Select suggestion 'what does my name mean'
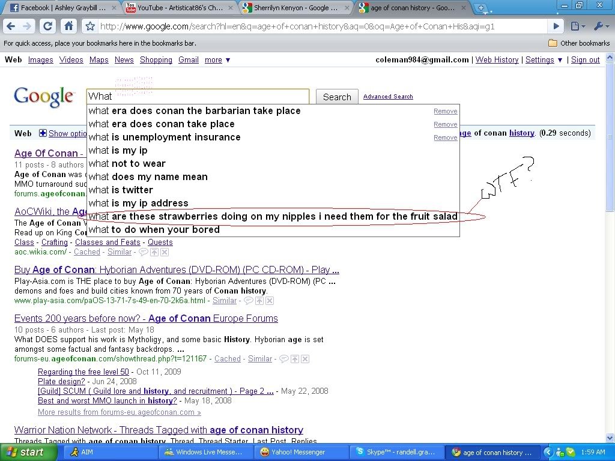This screenshot has height=461, width=615. pyautogui.click(x=273, y=177)
